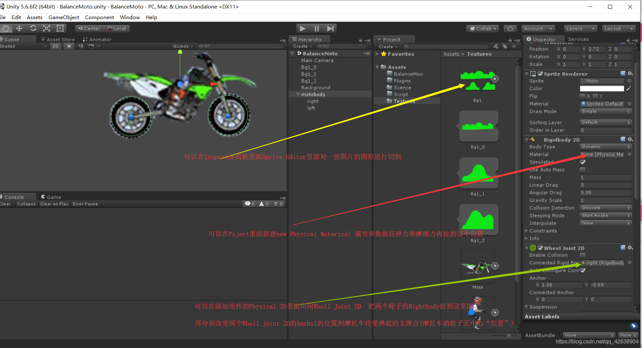Viewport: 642px width, 348px height.
Task: Collapse motobody in Hierarchy
Action: 298,94
